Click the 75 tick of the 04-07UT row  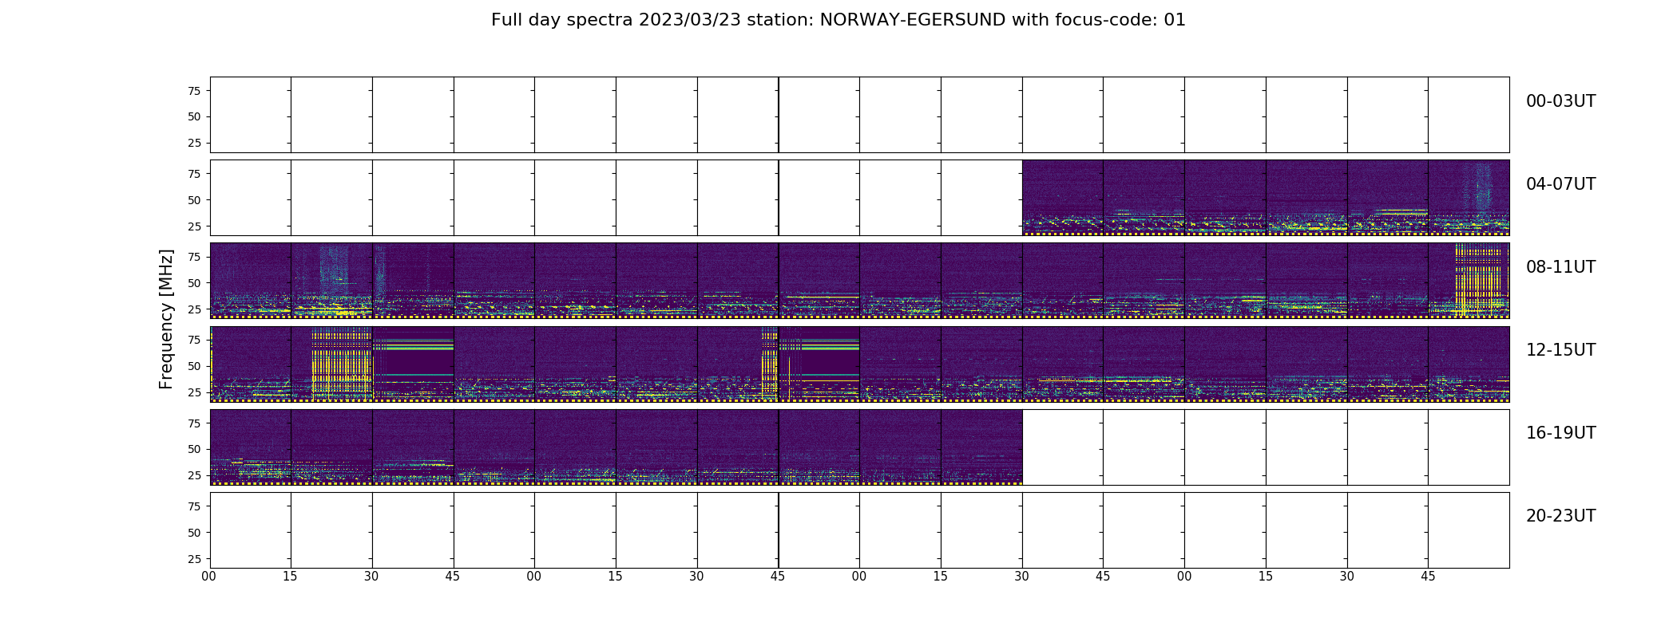click(x=194, y=174)
